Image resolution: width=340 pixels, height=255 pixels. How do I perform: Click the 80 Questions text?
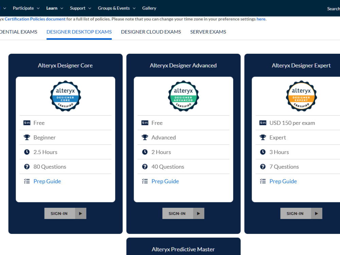click(50, 167)
